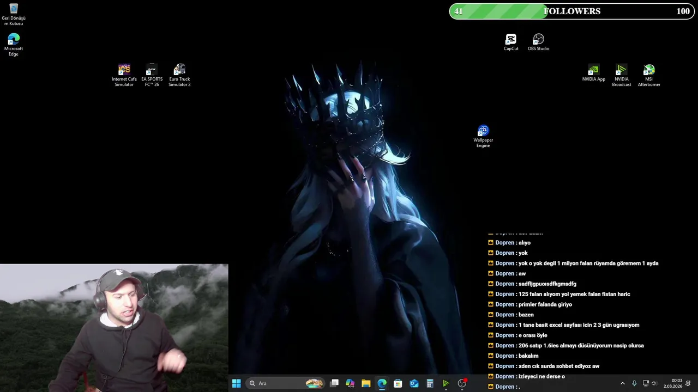Click chat message 'yok o yok degil 1 milyon'

(x=588, y=264)
